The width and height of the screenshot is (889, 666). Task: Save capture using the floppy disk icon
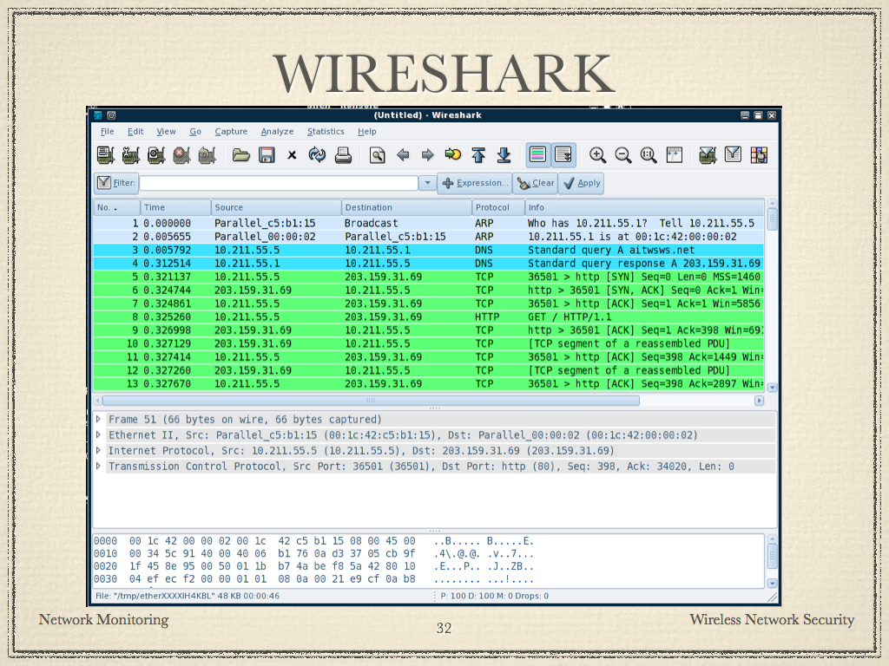click(267, 155)
